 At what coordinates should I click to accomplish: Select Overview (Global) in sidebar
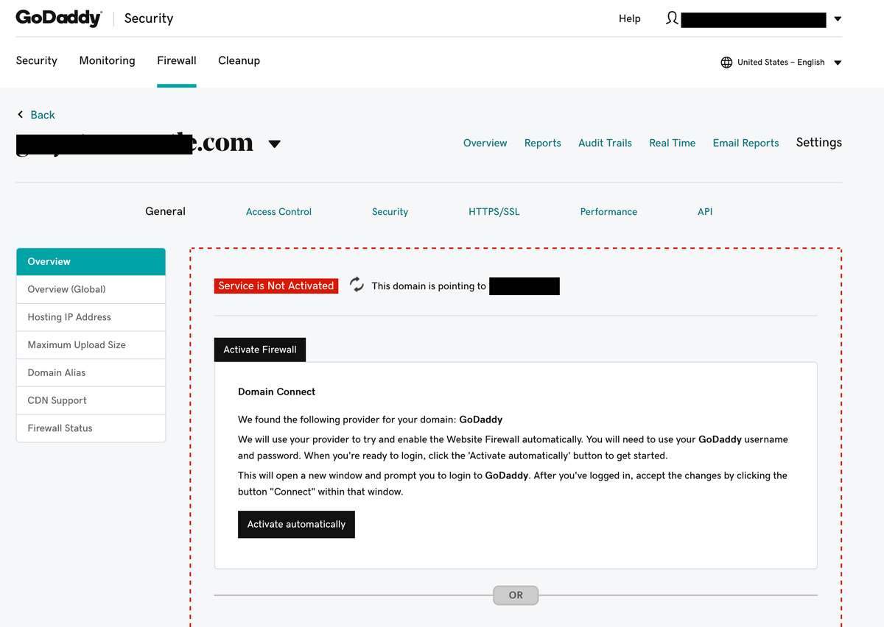tap(91, 289)
